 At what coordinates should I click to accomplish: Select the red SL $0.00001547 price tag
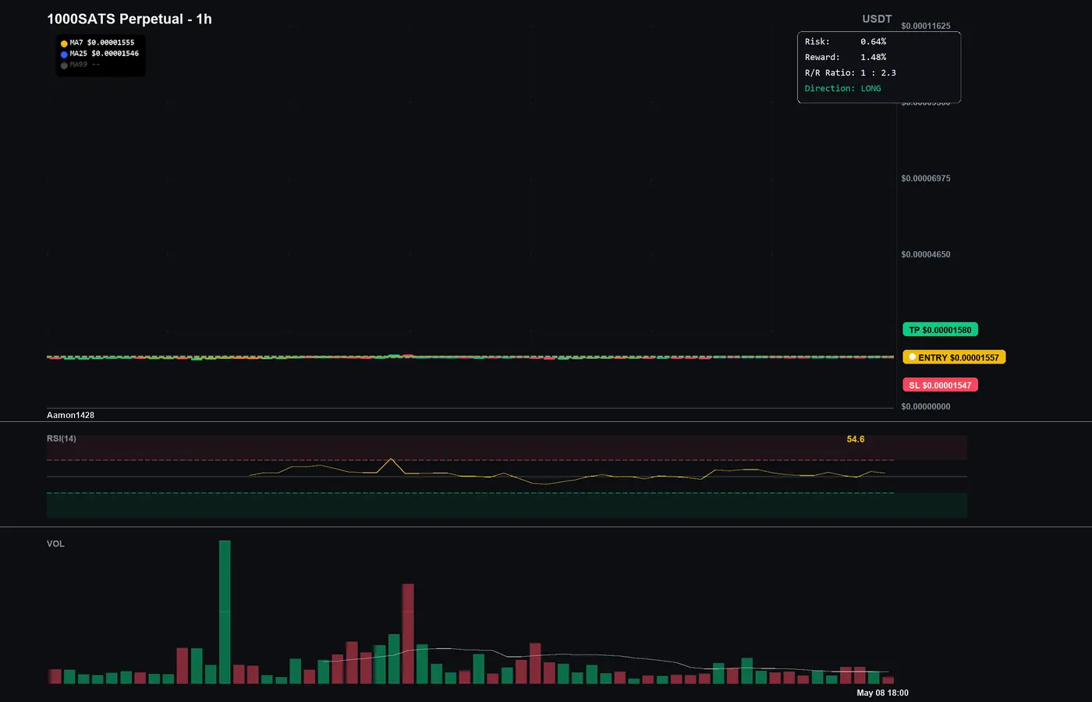[x=940, y=385]
